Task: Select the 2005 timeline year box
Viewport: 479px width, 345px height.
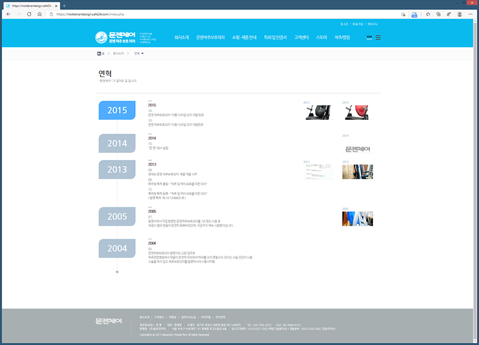Action: click(x=117, y=217)
